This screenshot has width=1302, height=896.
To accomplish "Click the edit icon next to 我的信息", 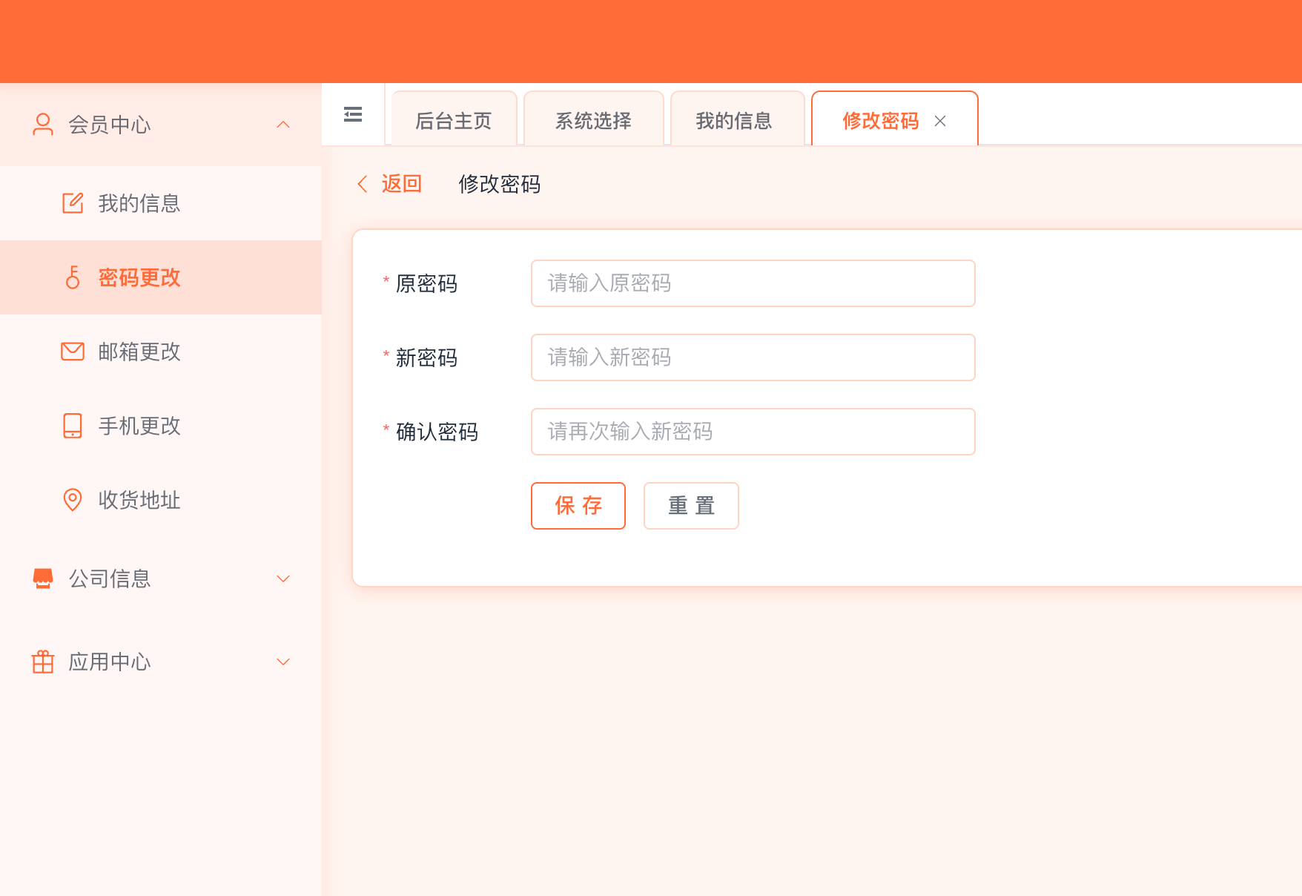I will [x=73, y=203].
